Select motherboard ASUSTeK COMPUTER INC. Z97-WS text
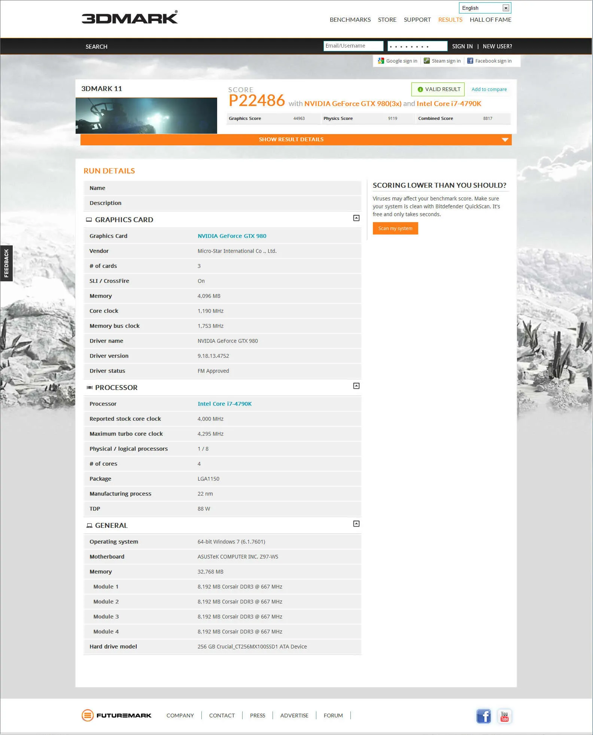This screenshot has height=735, width=593. [238, 557]
